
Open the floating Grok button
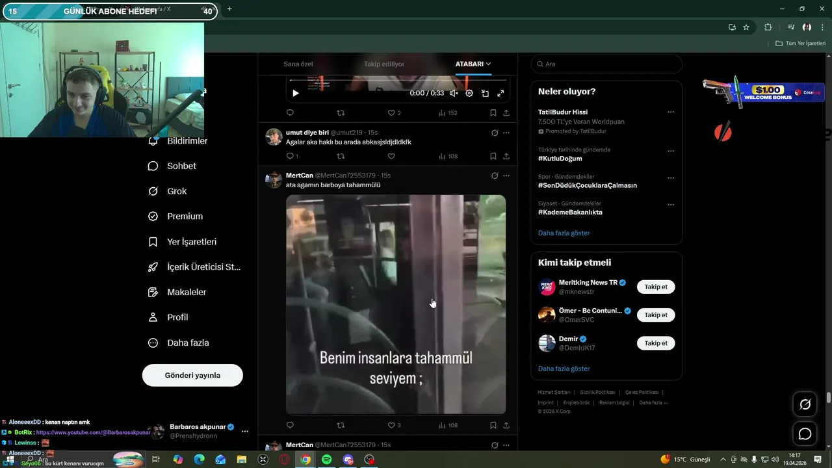(x=805, y=404)
